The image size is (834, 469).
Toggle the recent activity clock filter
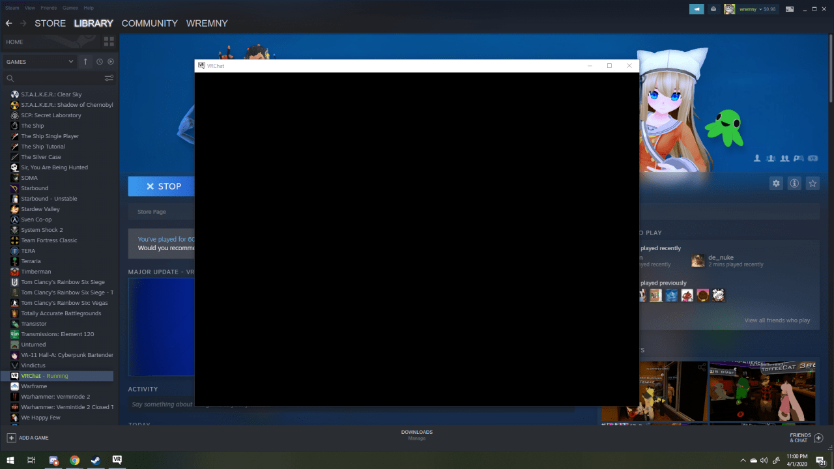click(x=100, y=61)
